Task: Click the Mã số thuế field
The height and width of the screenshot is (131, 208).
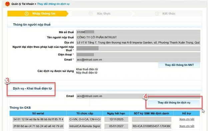Action: (x=138, y=32)
